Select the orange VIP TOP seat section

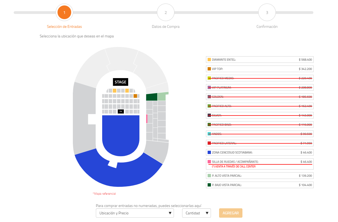pyautogui.click(x=135, y=96)
